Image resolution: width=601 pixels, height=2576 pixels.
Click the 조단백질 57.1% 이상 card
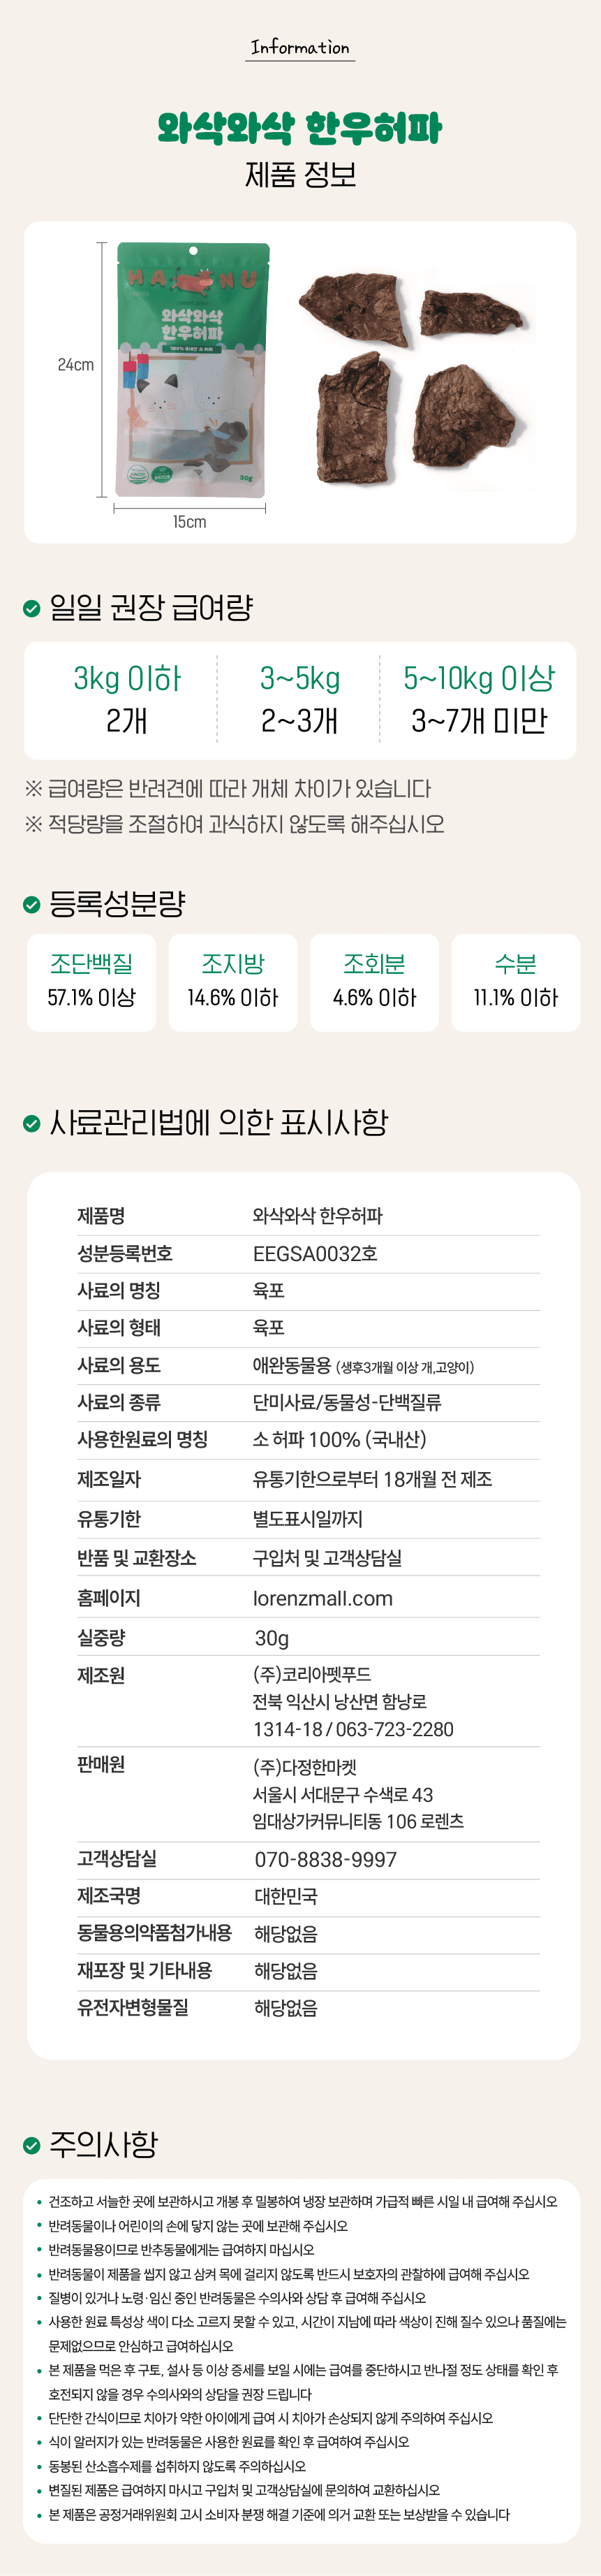(x=92, y=982)
